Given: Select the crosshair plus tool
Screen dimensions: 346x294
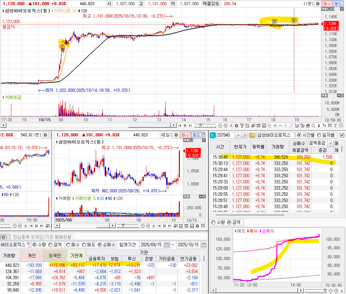Looking at the screenshot, I should (x=275, y=126).
